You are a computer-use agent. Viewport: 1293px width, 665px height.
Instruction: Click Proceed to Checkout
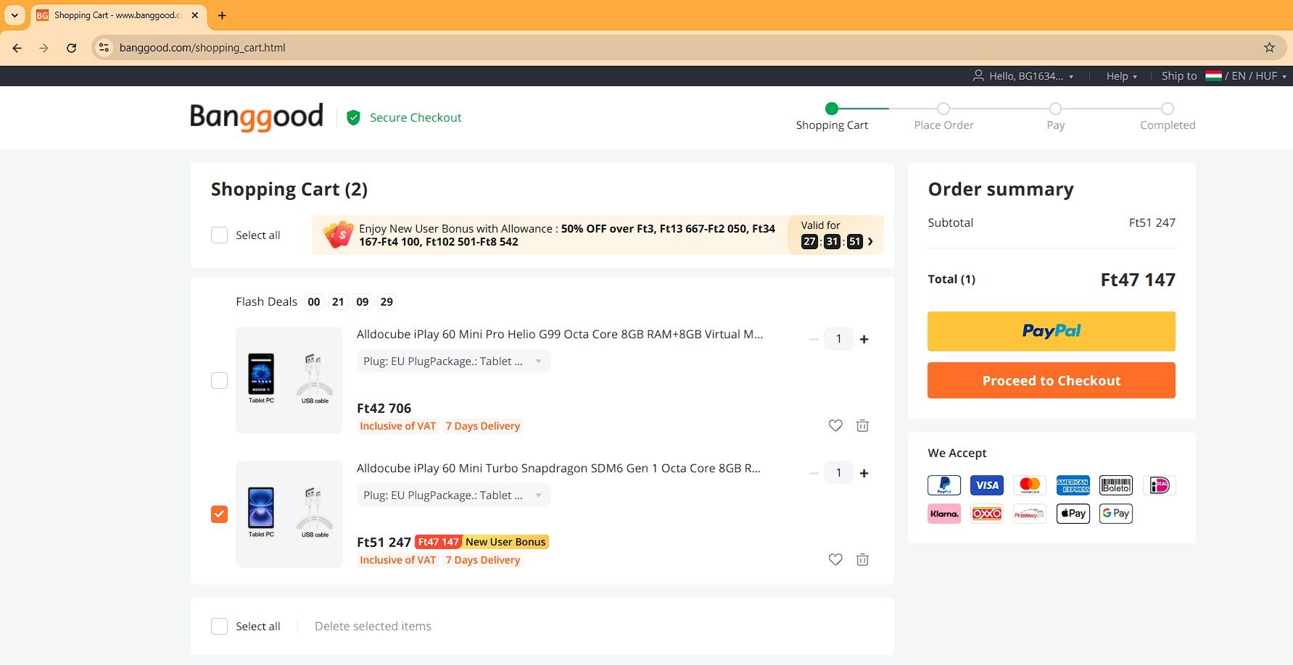click(1051, 381)
